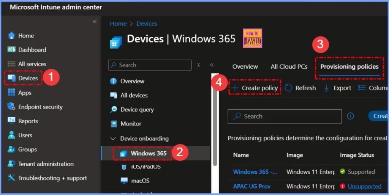Open the Dashboard chart icon
The height and width of the screenshot is (195, 389).
pyautogui.click(x=11, y=50)
